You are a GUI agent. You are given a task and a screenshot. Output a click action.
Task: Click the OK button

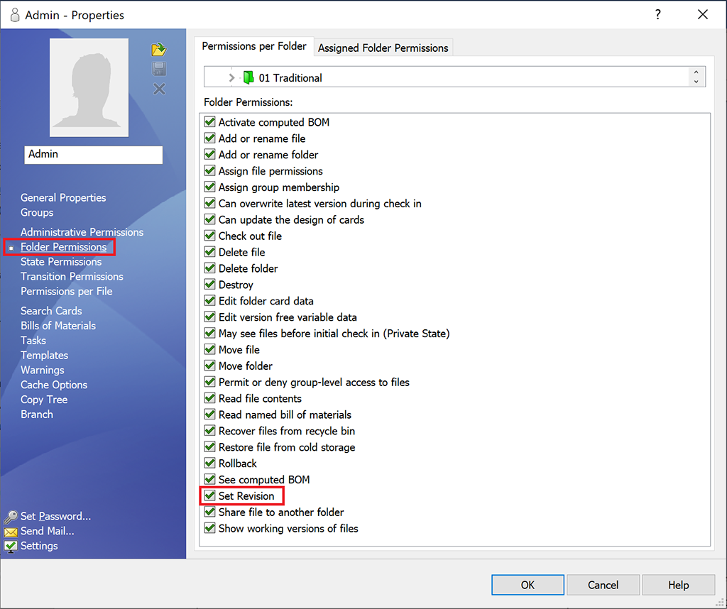[528, 585]
